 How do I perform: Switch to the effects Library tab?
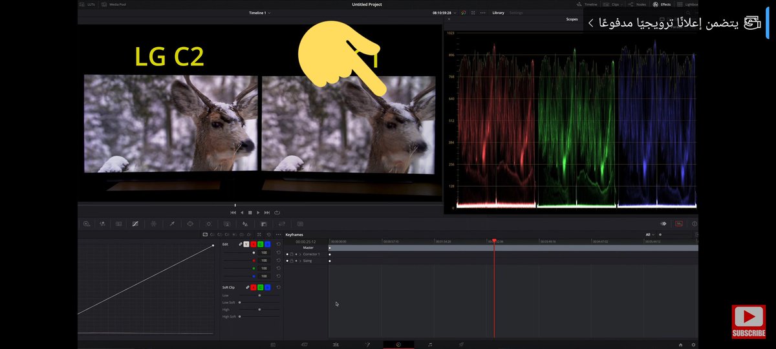pyautogui.click(x=498, y=13)
